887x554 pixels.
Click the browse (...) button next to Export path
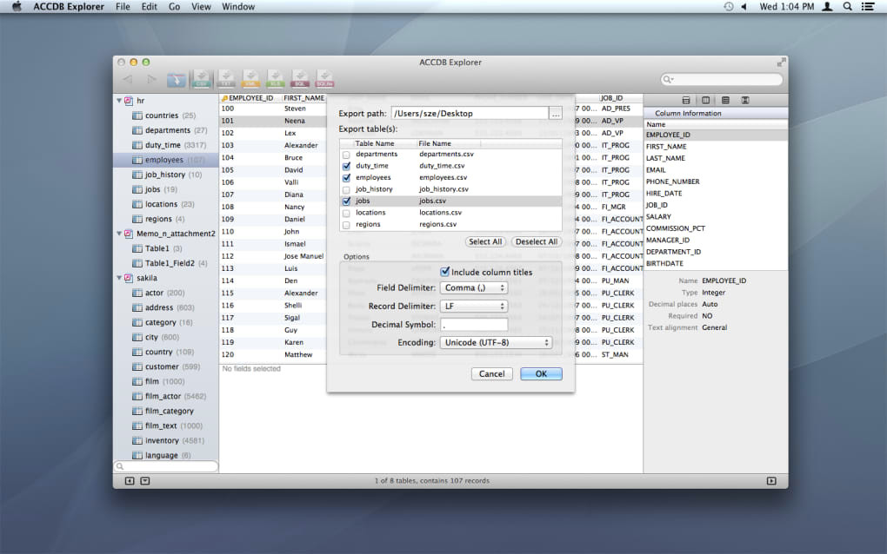(556, 114)
